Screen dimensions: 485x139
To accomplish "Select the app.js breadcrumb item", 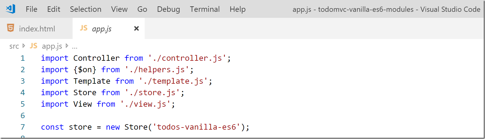I will (x=52, y=46).
